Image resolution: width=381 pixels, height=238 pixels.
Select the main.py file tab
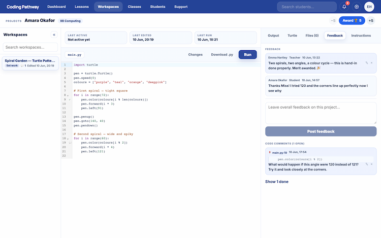75,55
